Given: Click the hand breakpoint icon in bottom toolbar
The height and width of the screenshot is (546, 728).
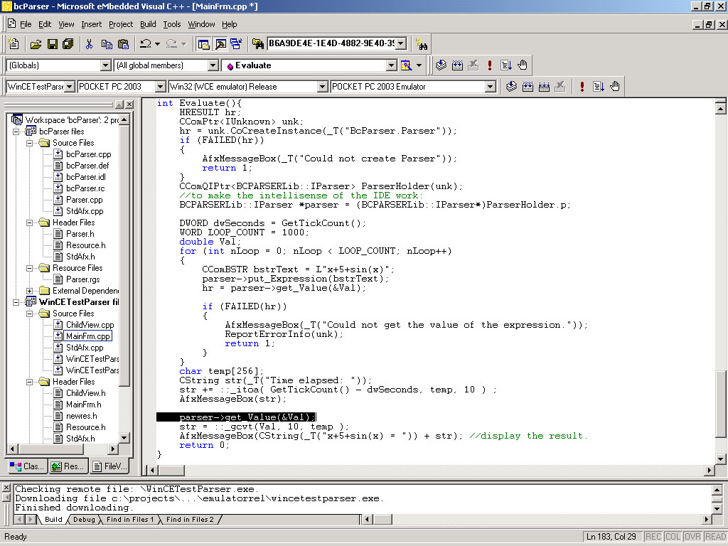Looking at the screenshot, I should pos(615,87).
